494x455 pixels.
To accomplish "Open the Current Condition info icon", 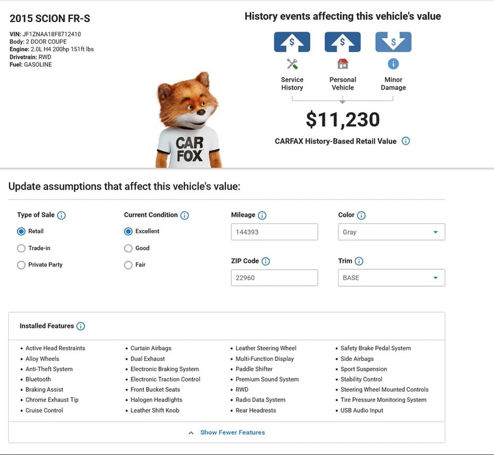I will tap(184, 215).
